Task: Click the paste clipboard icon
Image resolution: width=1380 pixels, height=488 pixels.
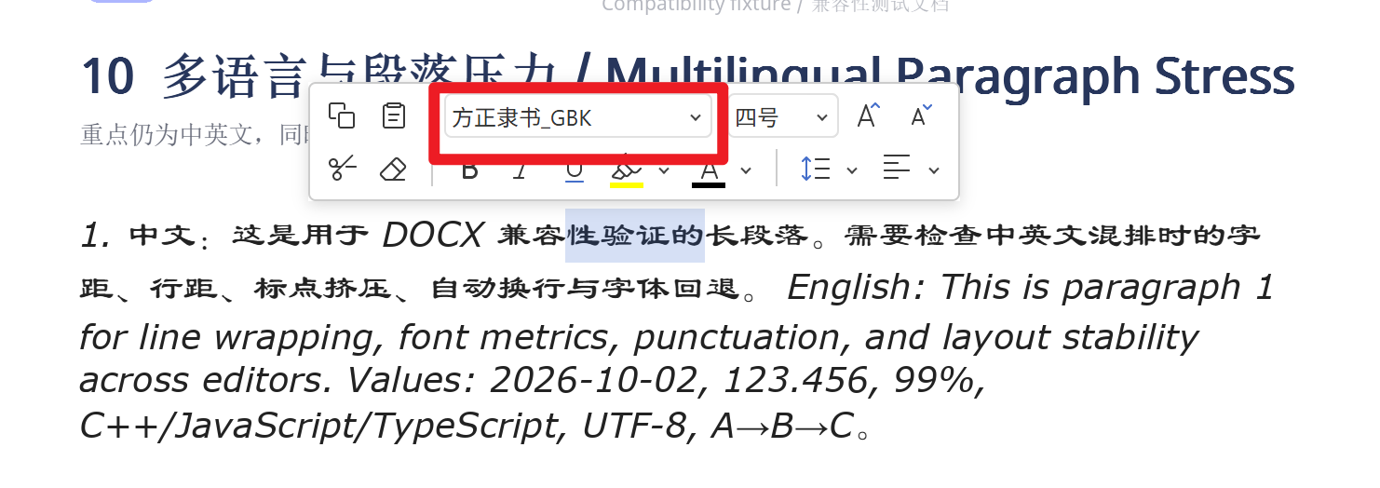Action: (x=395, y=116)
